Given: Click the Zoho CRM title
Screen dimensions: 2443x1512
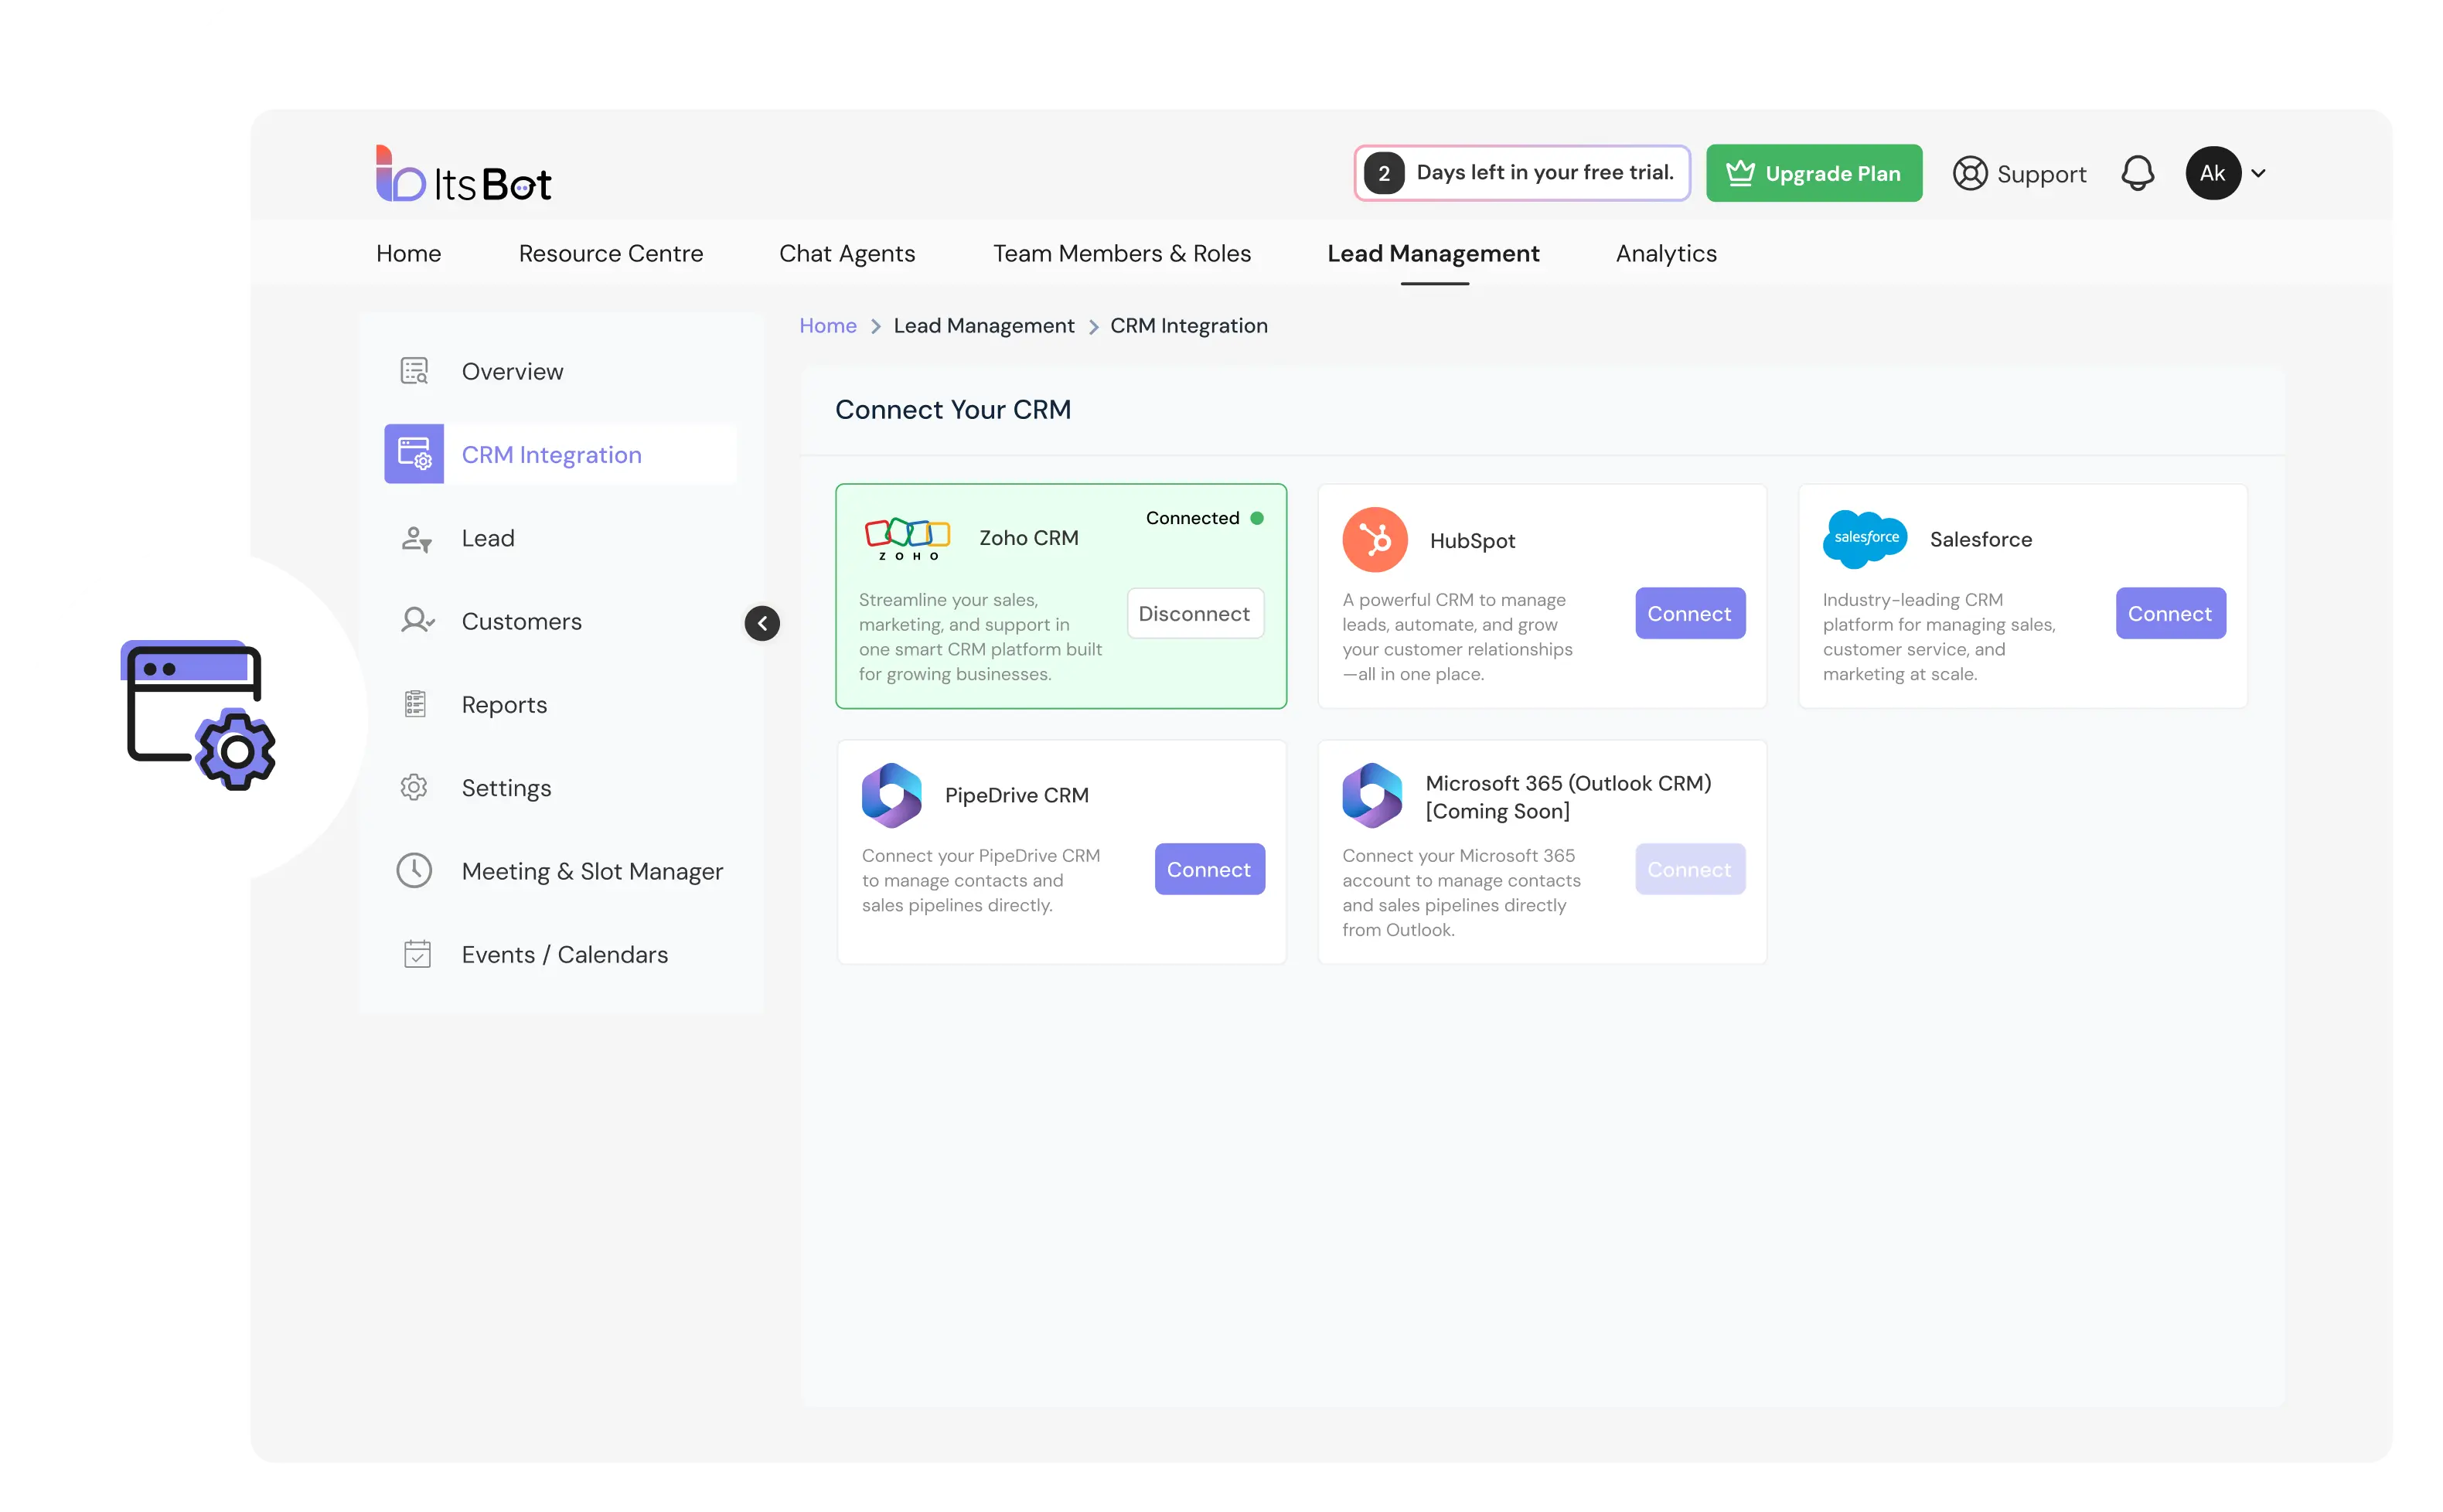Looking at the screenshot, I should tap(1028, 538).
